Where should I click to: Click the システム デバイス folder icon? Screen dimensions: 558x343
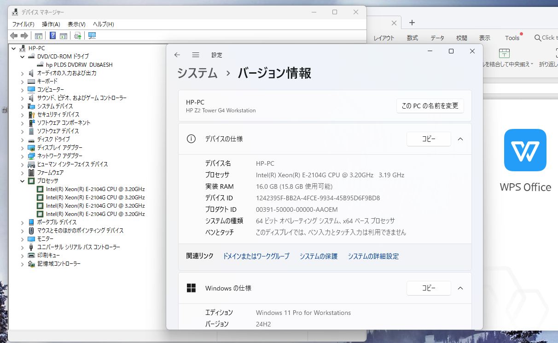31,106
